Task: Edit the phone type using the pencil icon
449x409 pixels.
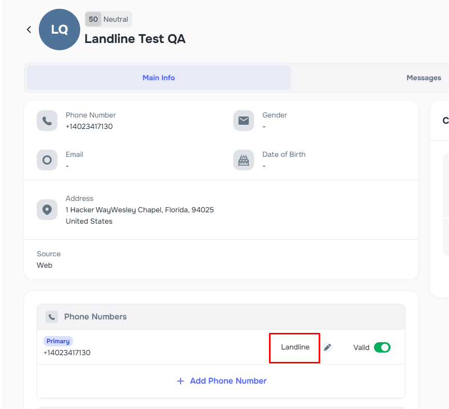Action: [328, 347]
